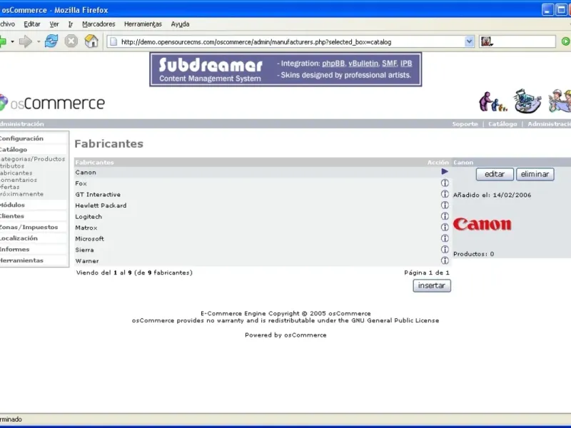
Task: Select the Canon manufacturer row
Action: pos(263,172)
